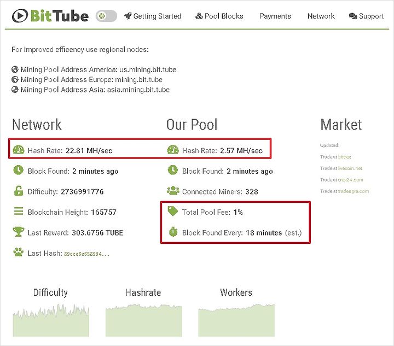Open the last hash link 89cce6e658994...
Screen dimensions: 394x346
click(86, 254)
